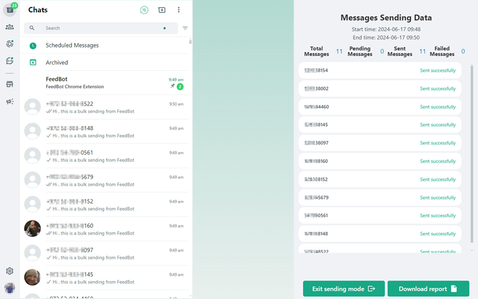This screenshot has width=478, height=299.
Task: Click the report list scrollbar
Action: (472, 153)
